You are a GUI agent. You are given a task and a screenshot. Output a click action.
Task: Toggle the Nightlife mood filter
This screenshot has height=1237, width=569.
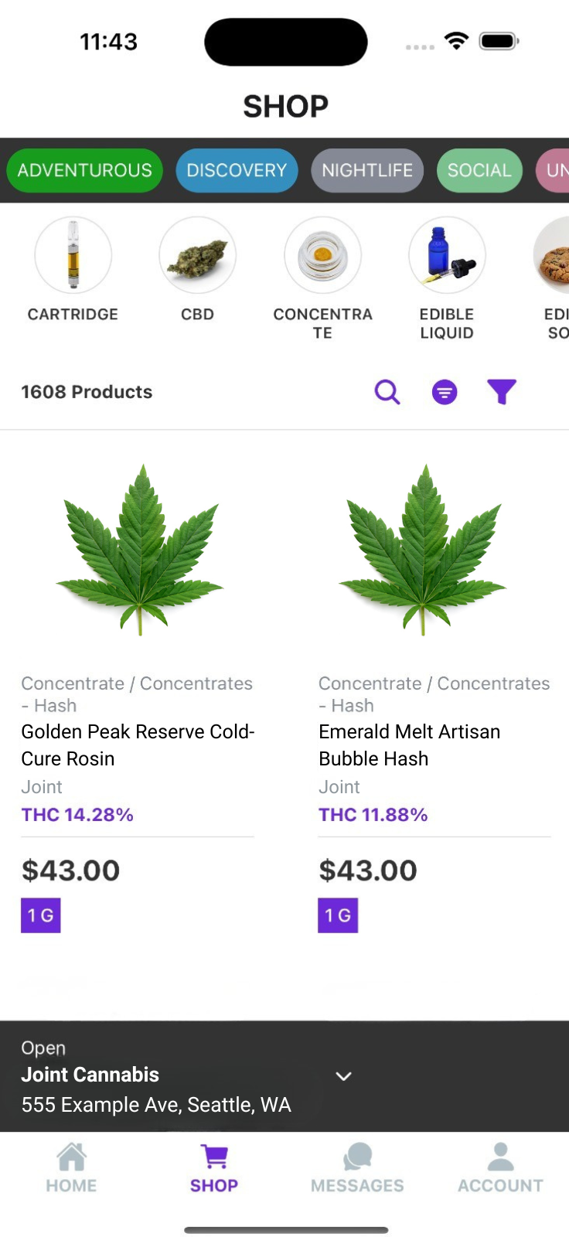[x=367, y=170]
